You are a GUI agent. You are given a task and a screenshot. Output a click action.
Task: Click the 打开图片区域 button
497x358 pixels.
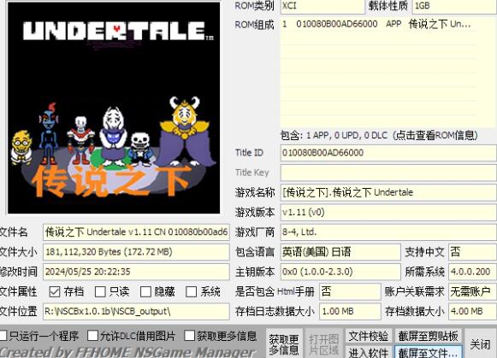point(323,344)
